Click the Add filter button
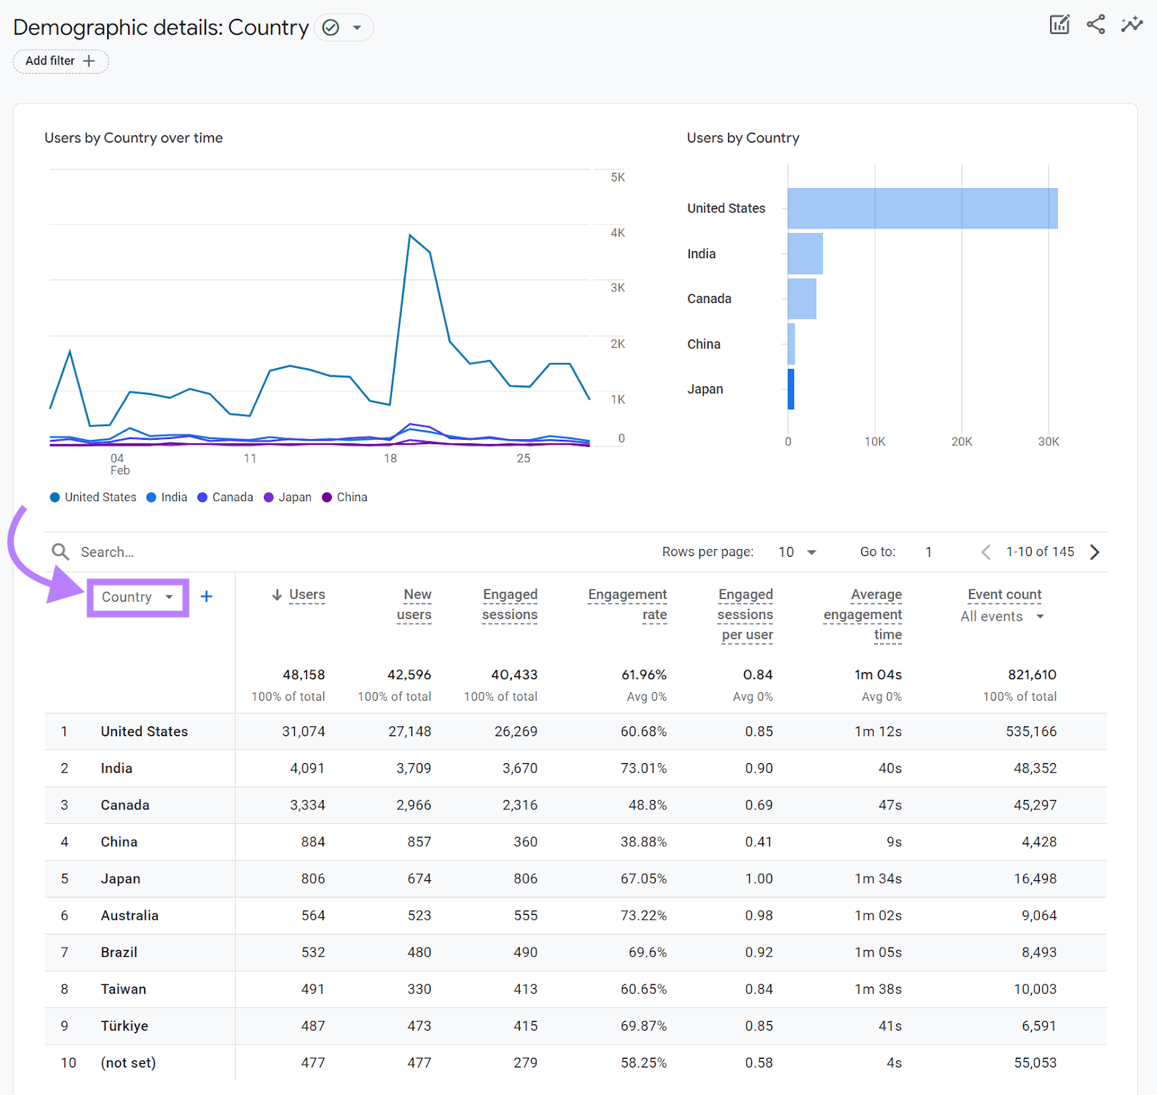This screenshot has height=1095, width=1157. (x=61, y=61)
